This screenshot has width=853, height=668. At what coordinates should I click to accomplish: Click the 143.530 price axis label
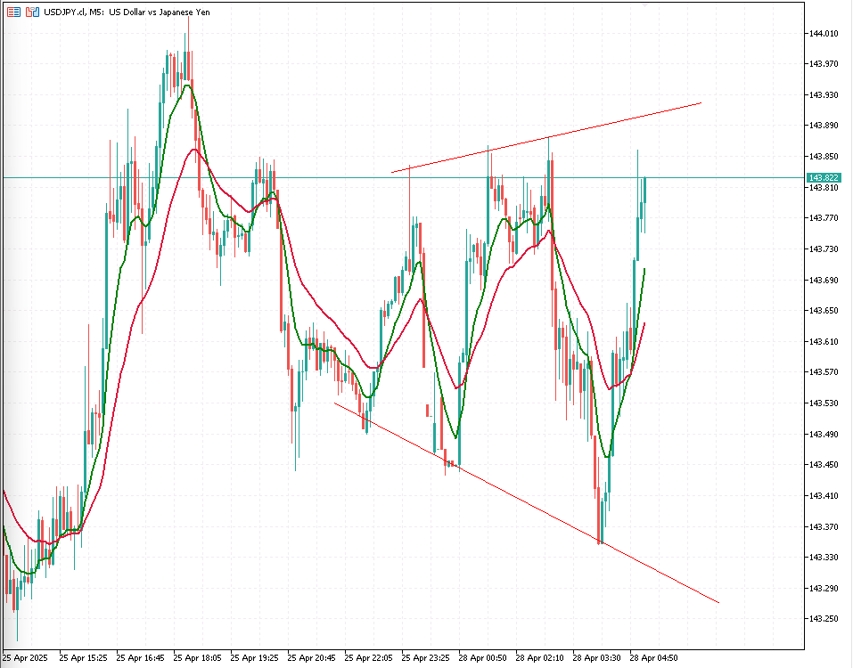[824, 403]
